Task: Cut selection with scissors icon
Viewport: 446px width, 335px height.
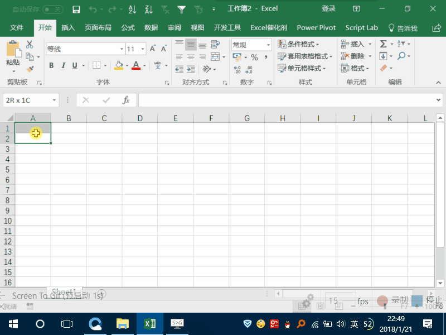Action: [x=30, y=45]
